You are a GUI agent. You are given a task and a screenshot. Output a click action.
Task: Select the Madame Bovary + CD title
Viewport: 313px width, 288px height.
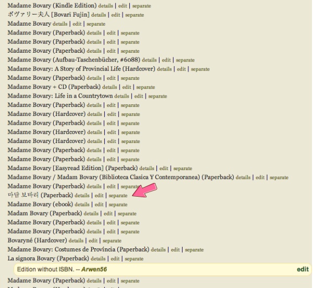(x=54, y=87)
